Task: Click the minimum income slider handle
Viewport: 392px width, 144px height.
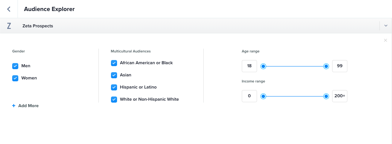Action: point(263,96)
